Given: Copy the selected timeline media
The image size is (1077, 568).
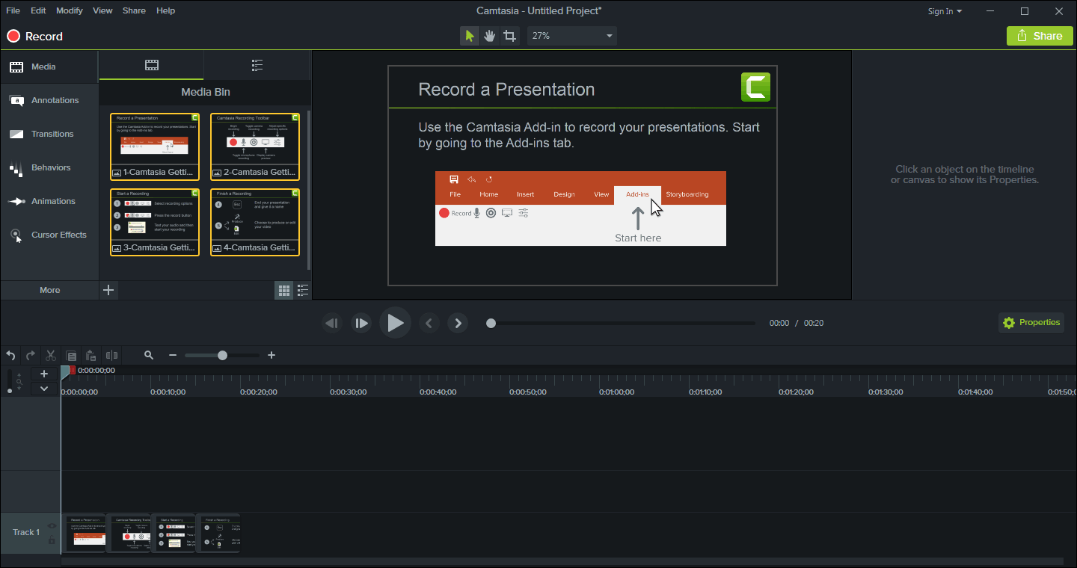Looking at the screenshot, I should 71,356.
